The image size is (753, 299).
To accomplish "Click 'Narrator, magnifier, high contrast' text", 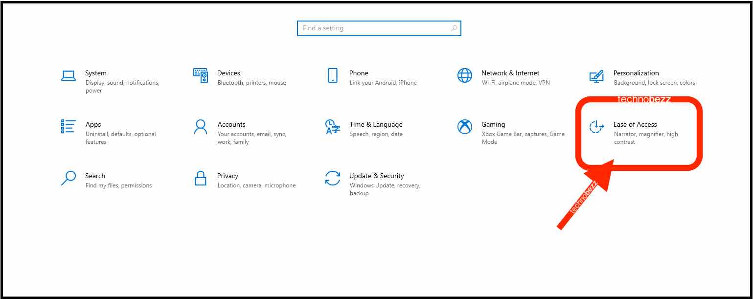I will (x=646, y=138).
